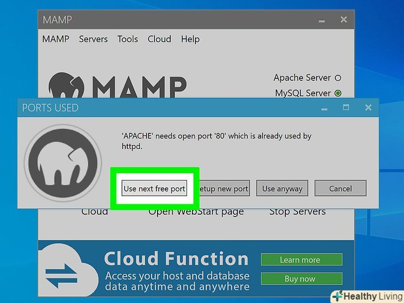
Task: Open the Servers menu
Action: (93, 39)
